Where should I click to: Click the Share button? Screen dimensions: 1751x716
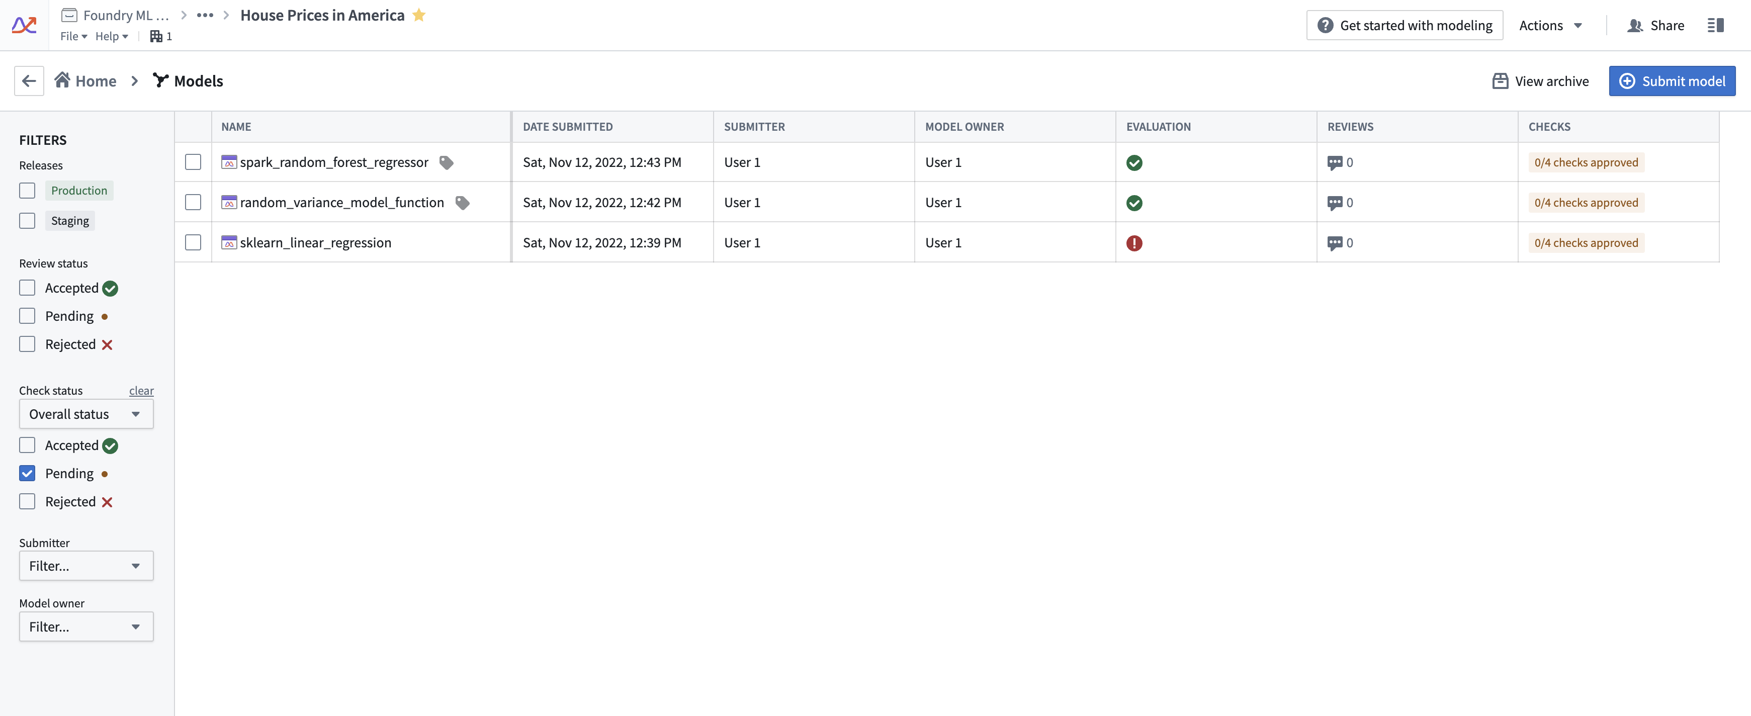[1655, 25]
